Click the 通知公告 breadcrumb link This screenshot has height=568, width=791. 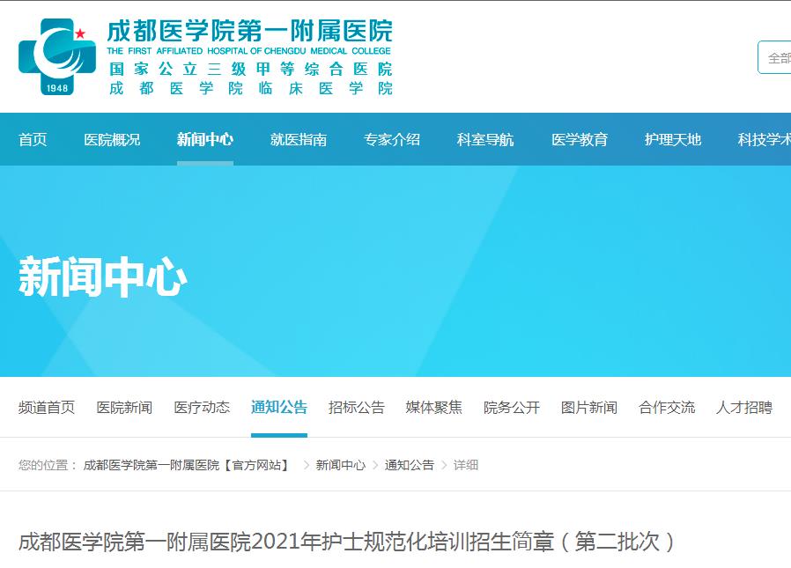[x=410, y=464]
